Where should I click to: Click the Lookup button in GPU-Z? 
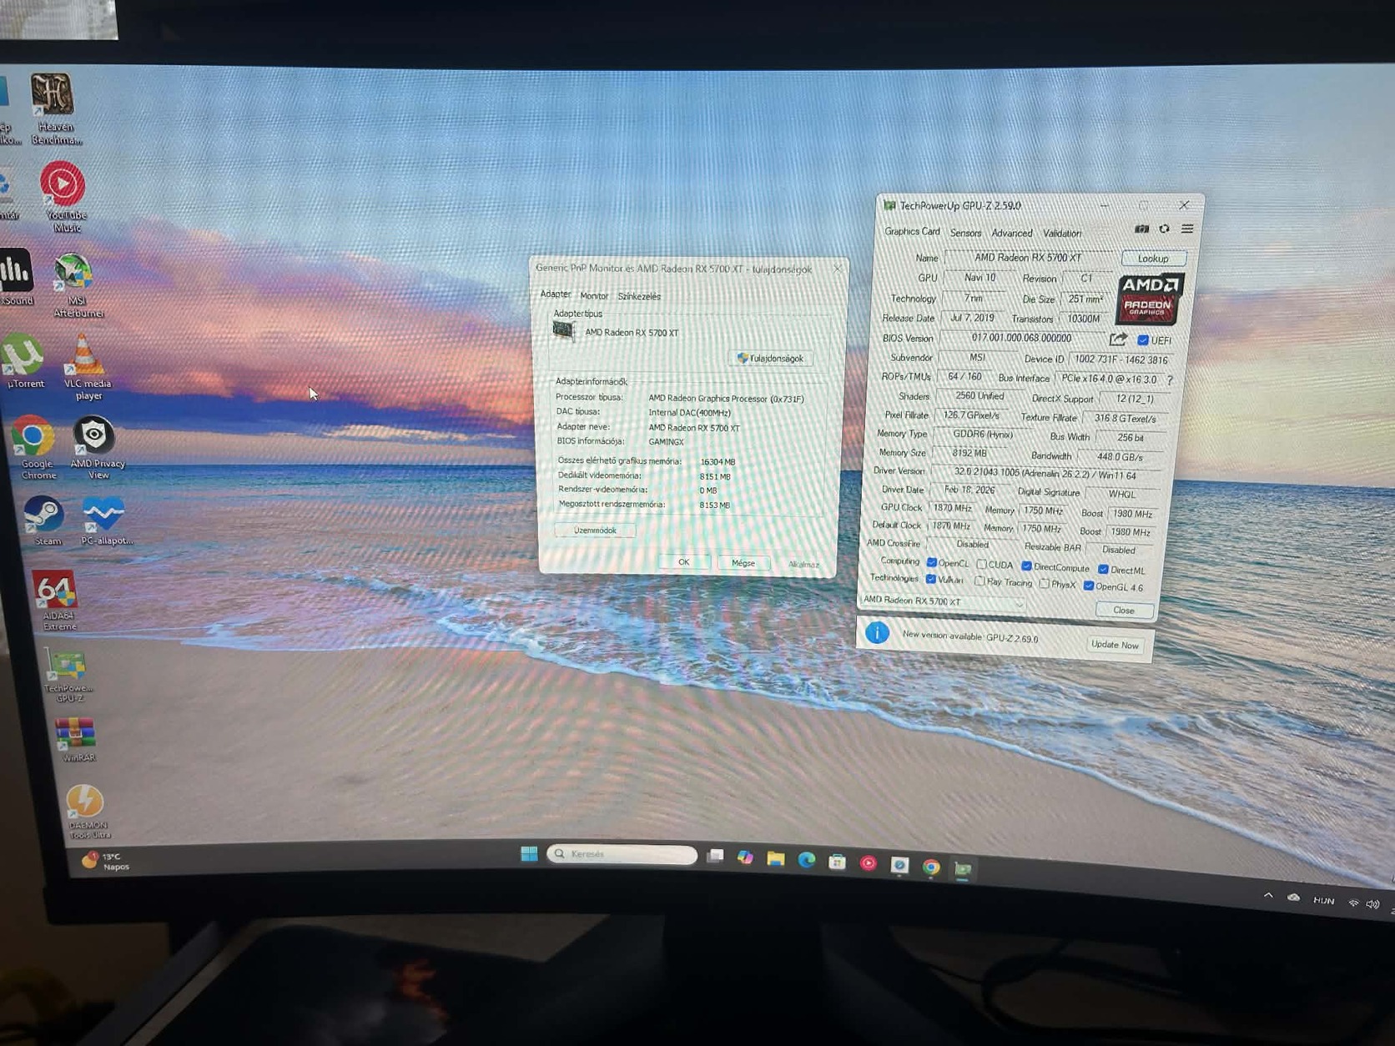pyautogui.click(x=1153, y=259)
